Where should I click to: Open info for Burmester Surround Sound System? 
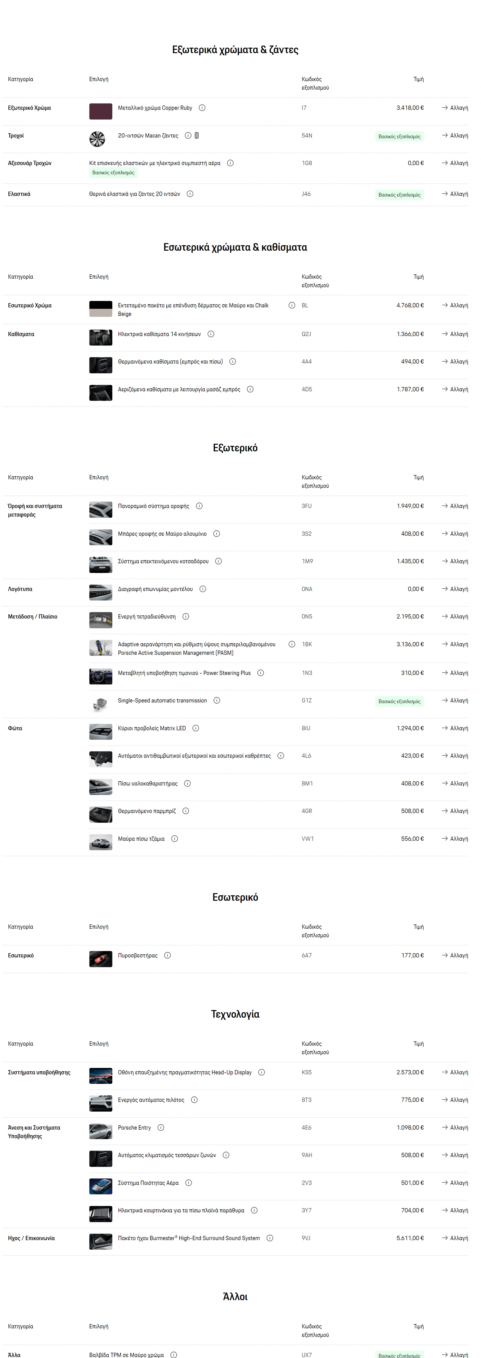click(270, 1238)
